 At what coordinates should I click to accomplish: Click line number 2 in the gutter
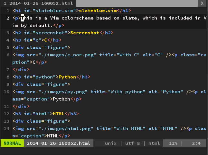(8, 18)
